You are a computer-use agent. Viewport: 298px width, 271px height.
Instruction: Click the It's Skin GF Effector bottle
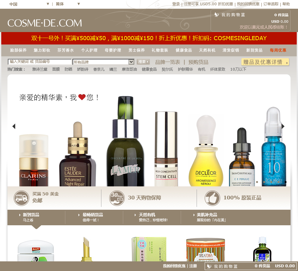(274, 147)
